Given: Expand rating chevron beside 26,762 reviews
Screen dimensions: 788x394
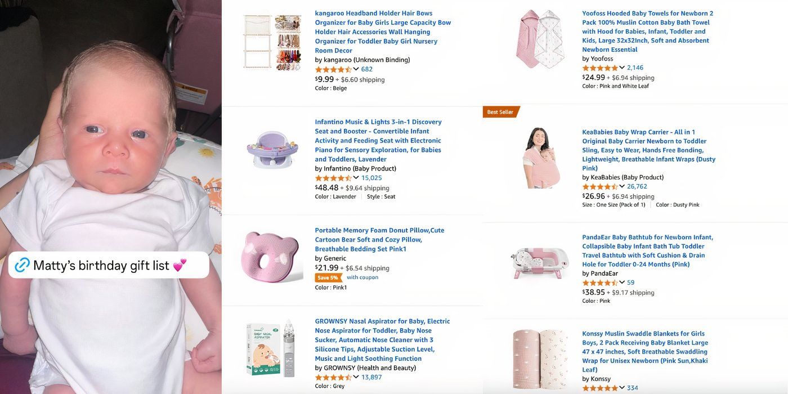Looking at the screenshot, I should coord(622,186).
